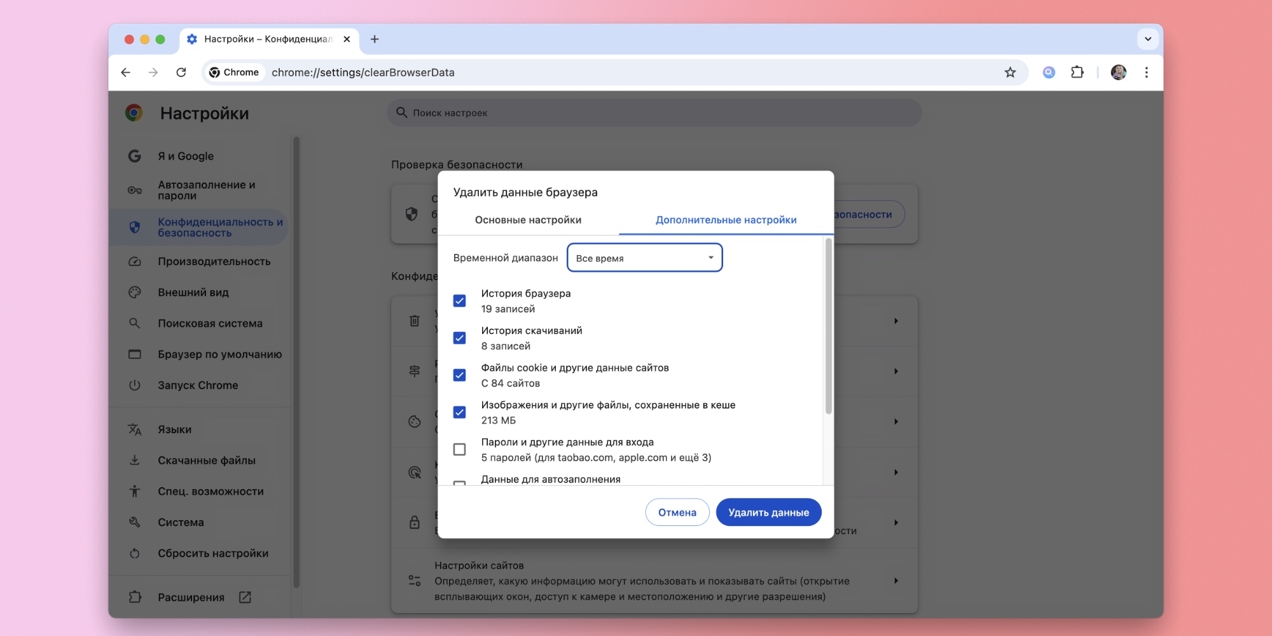Click the Отмена button
This screenshot has width=1272, height=636.
coord(677,513)
